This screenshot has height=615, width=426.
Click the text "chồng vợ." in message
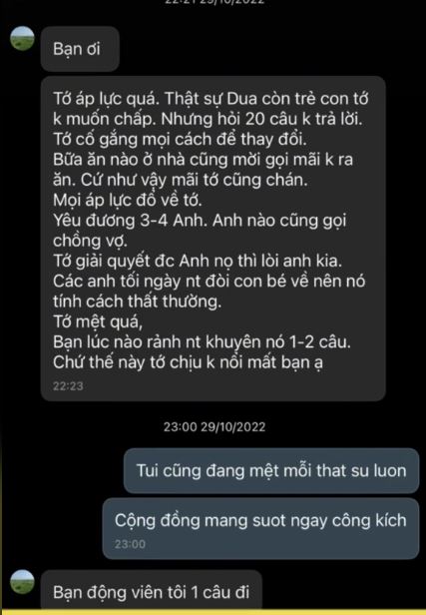coord(90,241)
